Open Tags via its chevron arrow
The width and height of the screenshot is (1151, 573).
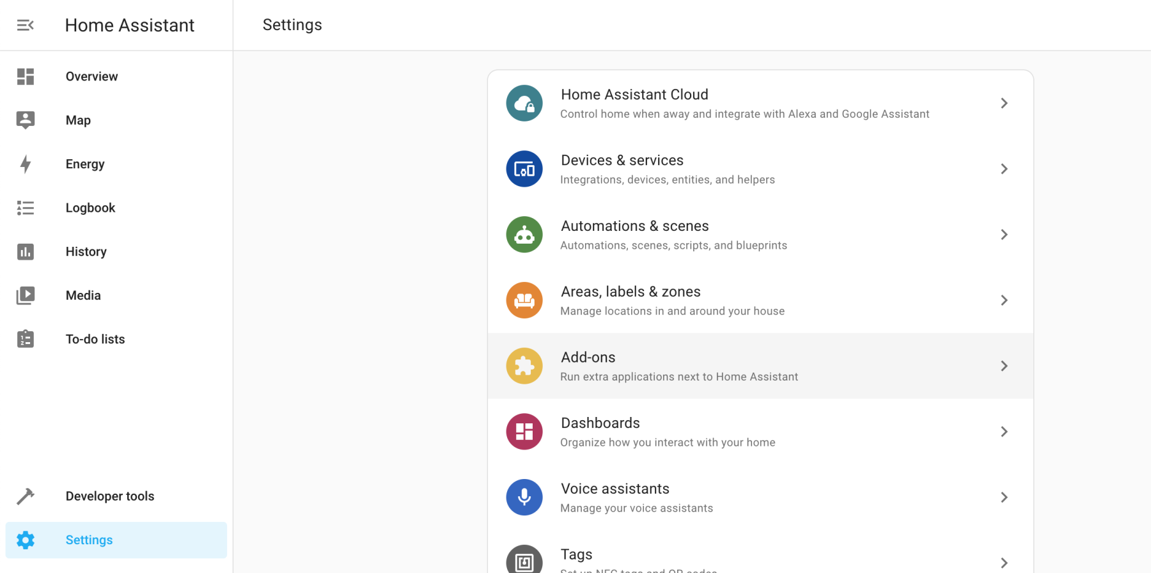(1004, 563)
